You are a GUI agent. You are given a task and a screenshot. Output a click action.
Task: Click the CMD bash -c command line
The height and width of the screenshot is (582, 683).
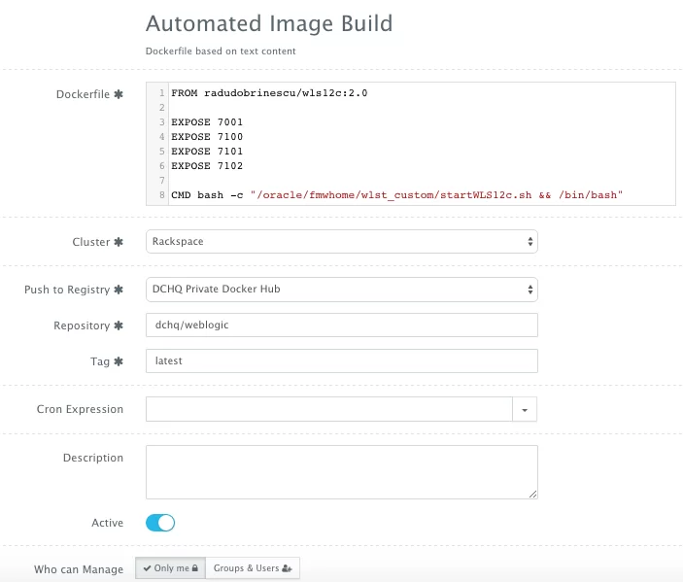[396, 195]
